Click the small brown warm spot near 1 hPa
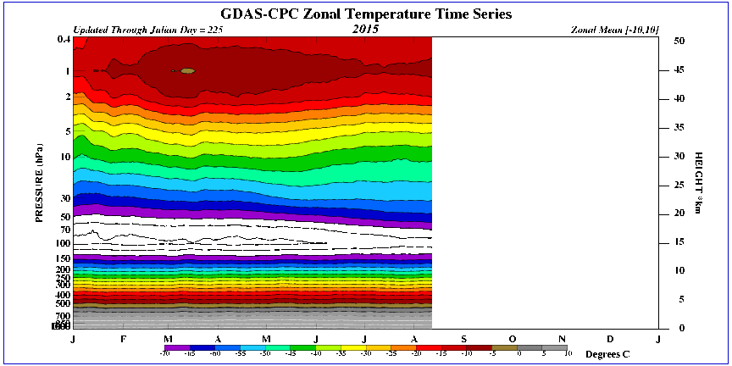 (x=187, y=70)
